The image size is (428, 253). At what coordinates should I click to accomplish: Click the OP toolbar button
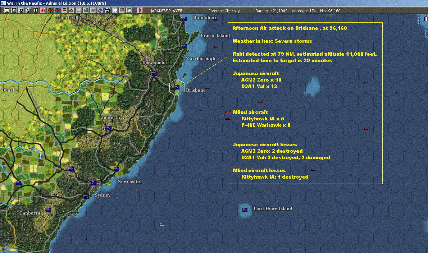point(115,10)
